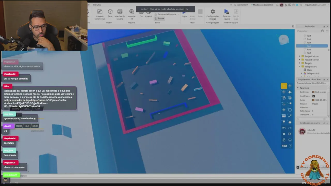Click the F3X delete X icon
This screenshot has height=186, width=331.
(284, 134)
